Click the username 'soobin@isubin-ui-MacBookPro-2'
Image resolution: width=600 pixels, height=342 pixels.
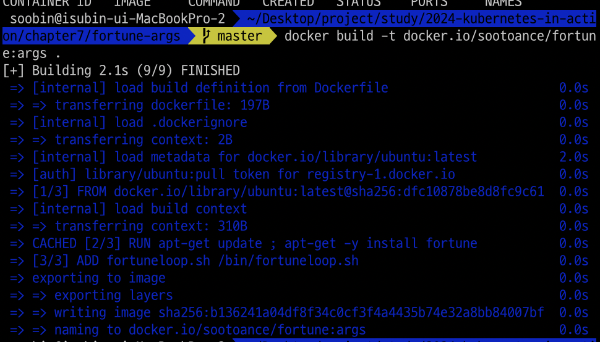click(118, 19)
